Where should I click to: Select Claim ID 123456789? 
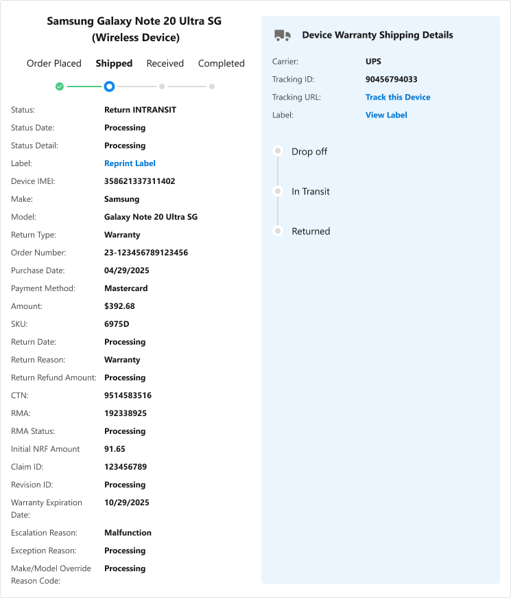(126, 467)
